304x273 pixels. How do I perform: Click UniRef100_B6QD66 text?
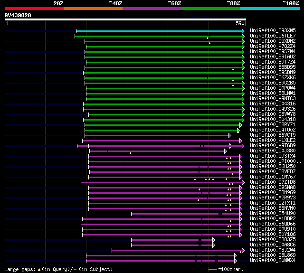pyautogui.click(x=273, y=224)
